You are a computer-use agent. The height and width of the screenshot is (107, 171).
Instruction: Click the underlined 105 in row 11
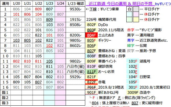coord(49,61)
